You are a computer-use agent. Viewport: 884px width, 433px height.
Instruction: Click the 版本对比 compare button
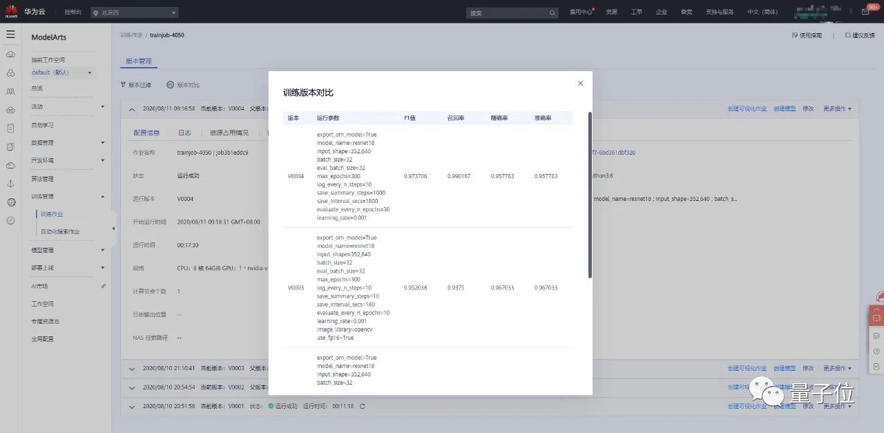[183, 85]
